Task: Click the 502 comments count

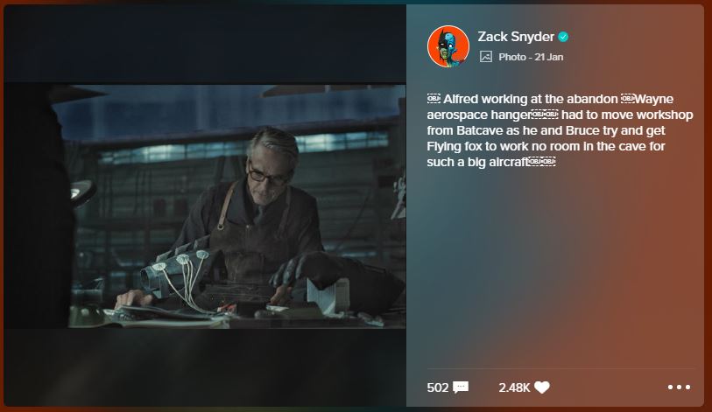Action: click(438, 388)
